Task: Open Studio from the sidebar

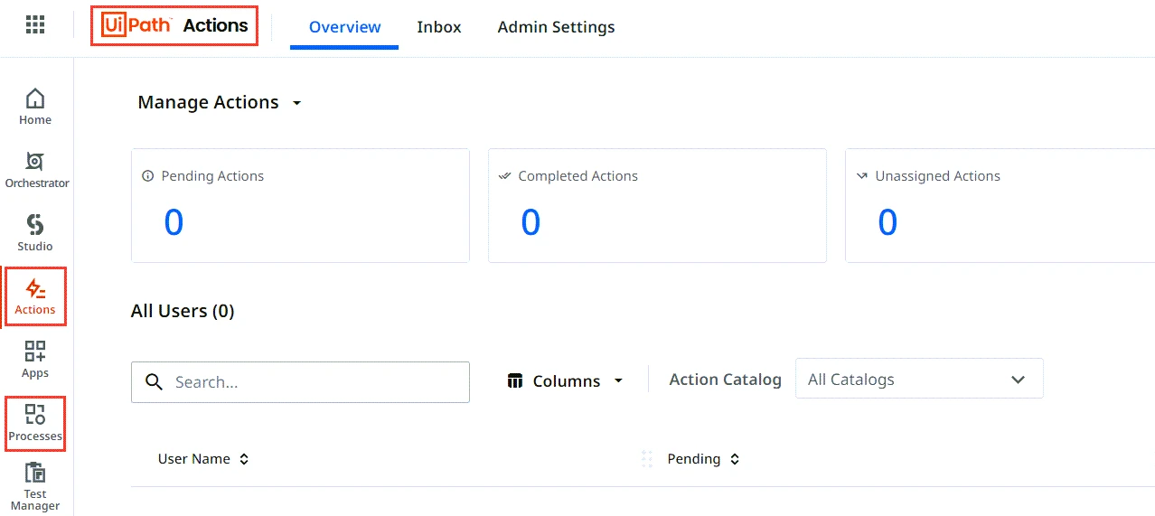Action: coord(35,233)
